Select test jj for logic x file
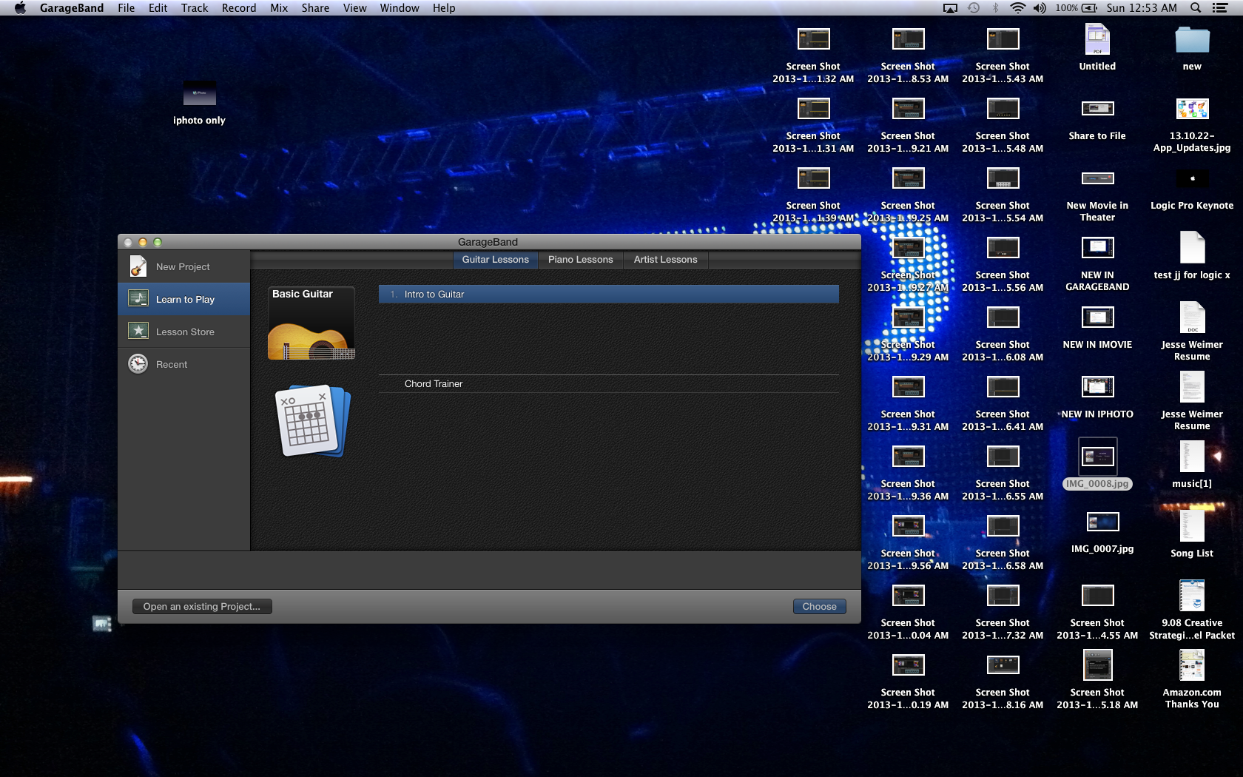This screenshot has height=777, width=1243. click(x=1192, y=247)
